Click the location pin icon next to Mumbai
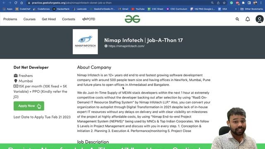Viewport: 265px width, 149px height. pyautogui.click(x=16, y=81)
